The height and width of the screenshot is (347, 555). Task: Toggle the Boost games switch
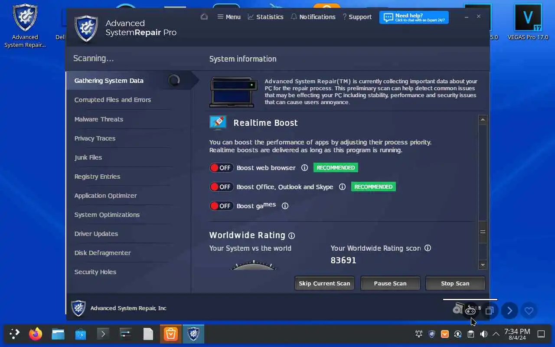(222, 206)
